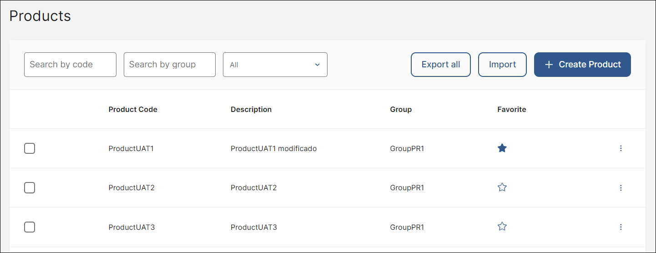Image resolution: width=656 pixels, height=253 pixels.
Task: Click the Favorite column header
Action: 511,110
